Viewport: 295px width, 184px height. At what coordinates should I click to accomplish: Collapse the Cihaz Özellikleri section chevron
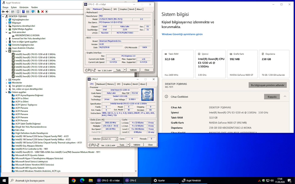[x=285, y=96]
